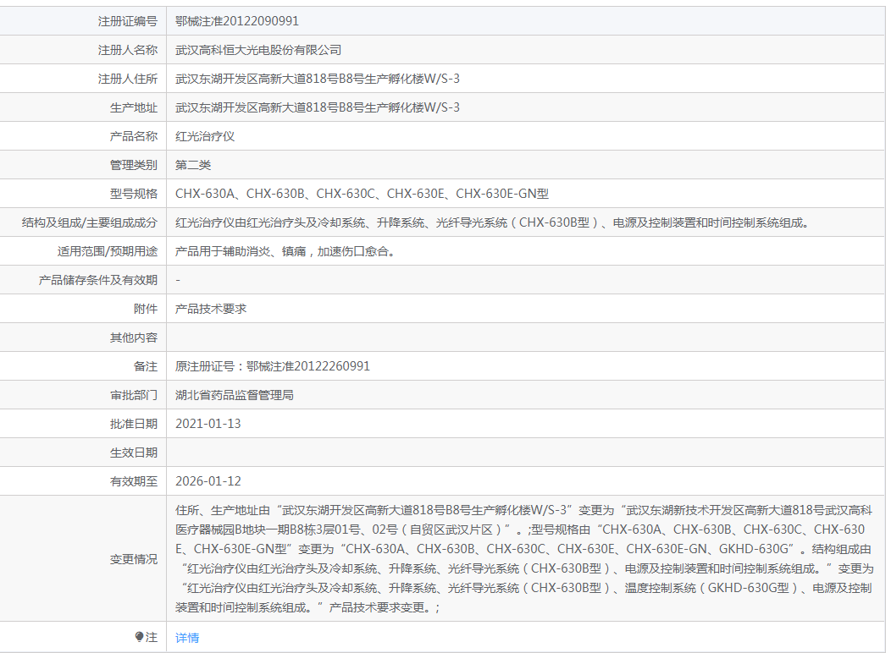The image size is (891, 653).
Task: Click the 其他内容 label
Action: (x=134, y=337)
